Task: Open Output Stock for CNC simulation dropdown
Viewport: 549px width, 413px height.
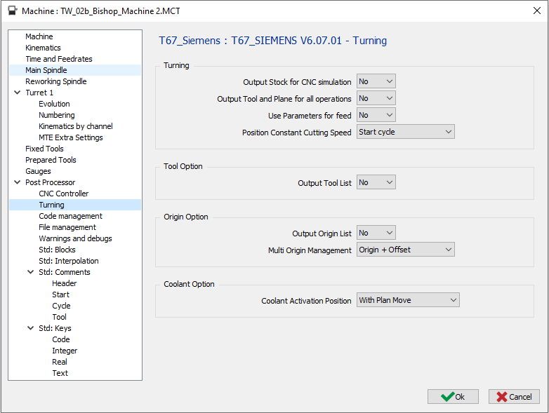Action: 376,81
